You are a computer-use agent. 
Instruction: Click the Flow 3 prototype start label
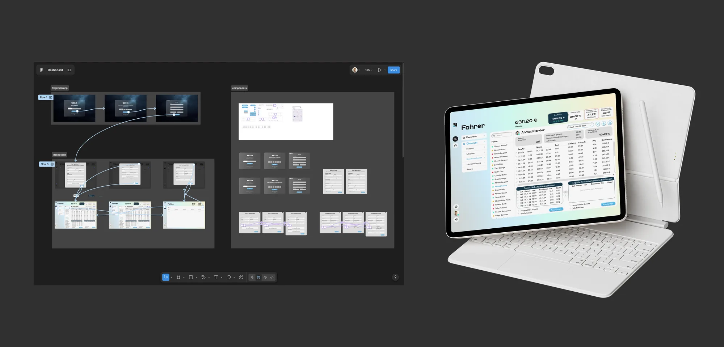47,164
